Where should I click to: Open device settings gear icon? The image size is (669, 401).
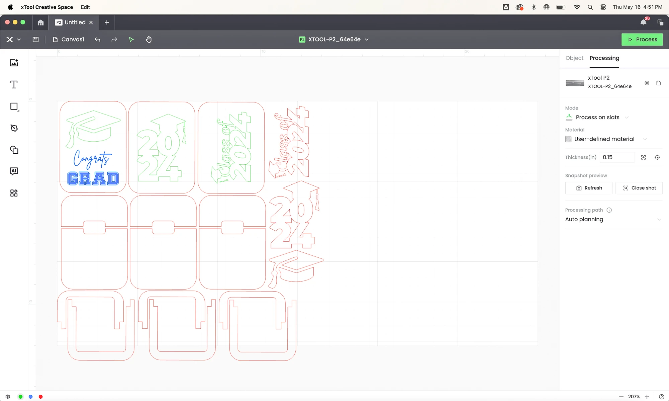pyautogui.click(x=647, y=83)
